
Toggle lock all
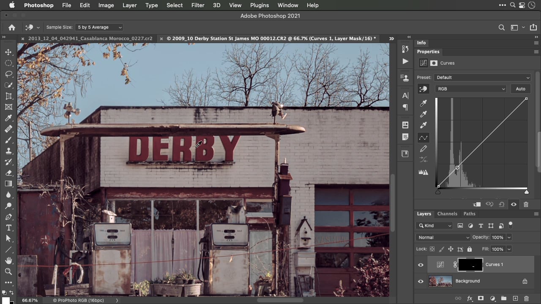[x=469, y=249]
